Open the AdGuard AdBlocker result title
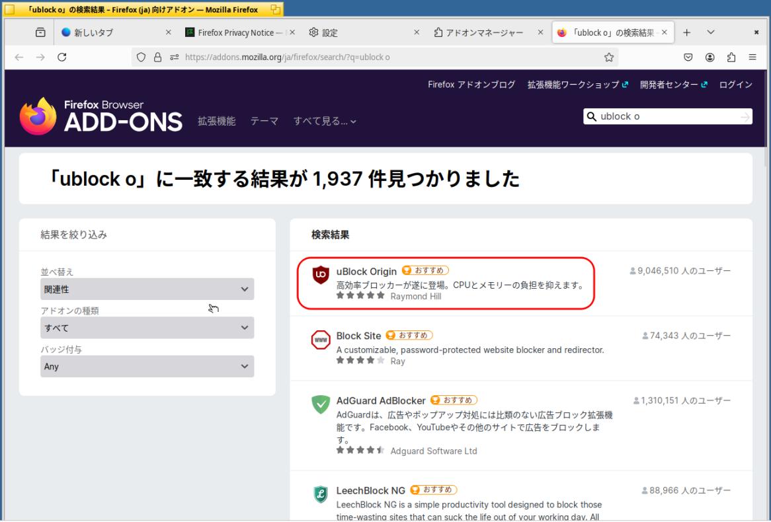771x522 pixels. (381, 401)
